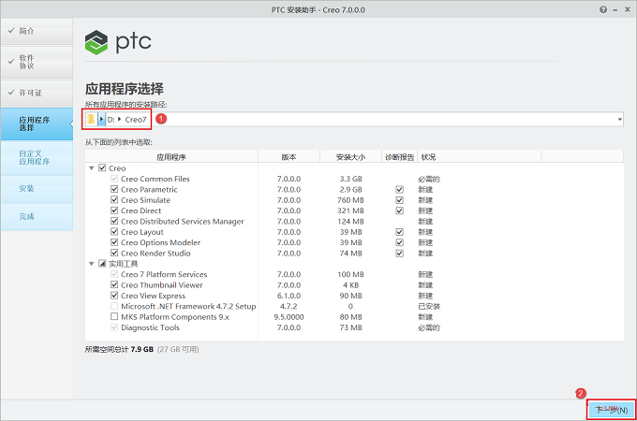Toggle diagnostic report for Creo Simulate
This screenshot has width=637, height=421.
(x=400, y=200)
